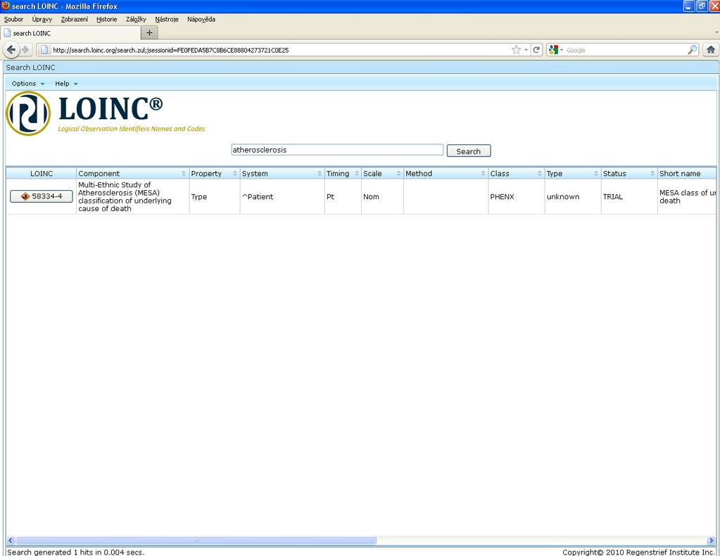
Task: Sort by the Status column header
Action: (629, 174)
